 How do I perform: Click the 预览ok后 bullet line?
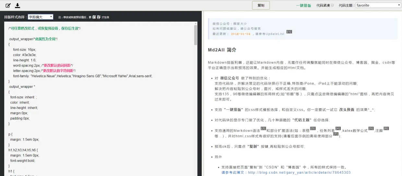coord(260,146)
